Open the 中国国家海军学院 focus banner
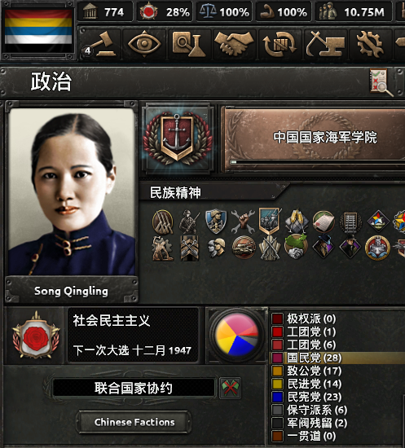The width and height of the screenshot is (405, 448). (x=315, y=139)
